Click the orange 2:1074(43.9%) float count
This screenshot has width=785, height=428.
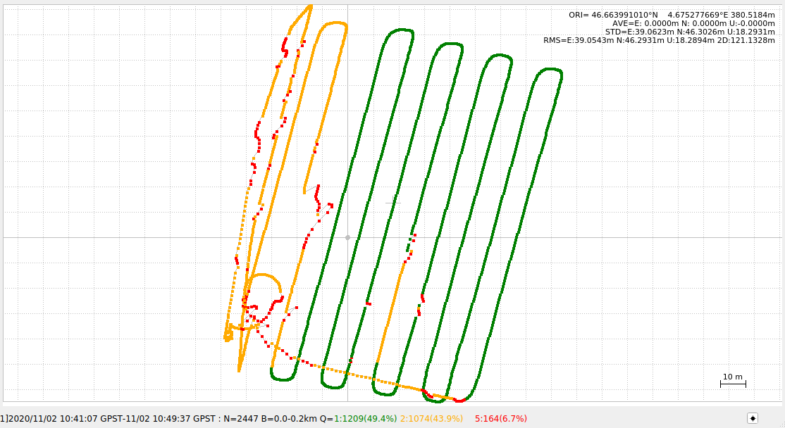point(431,419)
